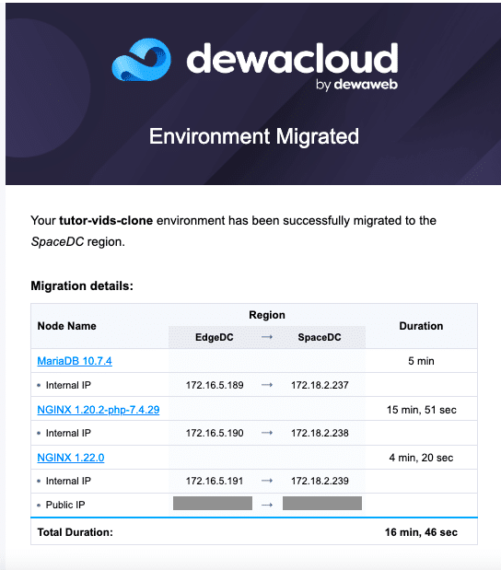Click the redacted destination Public IP block
Screen dimensions: 501x570
(322, 503)
